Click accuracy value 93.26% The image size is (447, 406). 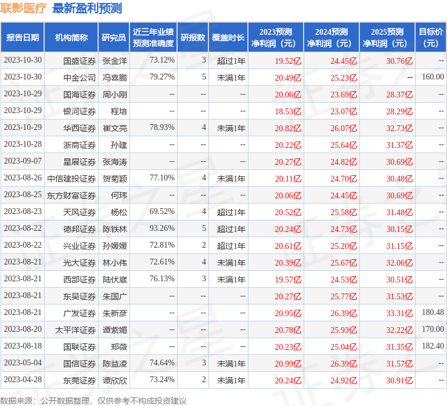[x=162, y=228]
